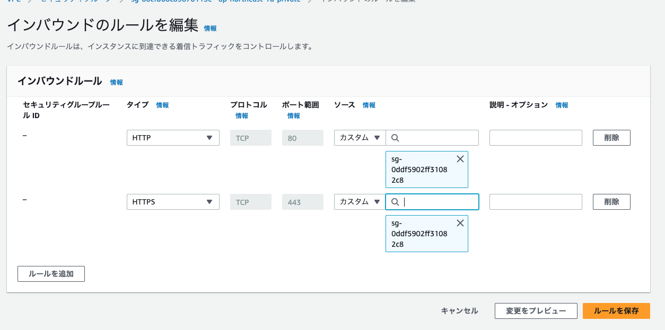Click the セキュリティグループルール ID column header

coord(66,110)
